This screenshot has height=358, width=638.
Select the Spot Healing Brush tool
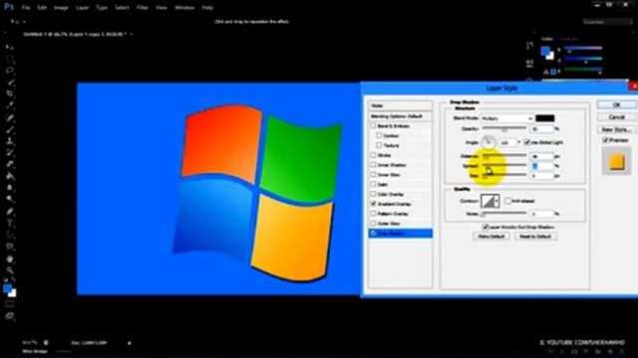coord(9,117)
